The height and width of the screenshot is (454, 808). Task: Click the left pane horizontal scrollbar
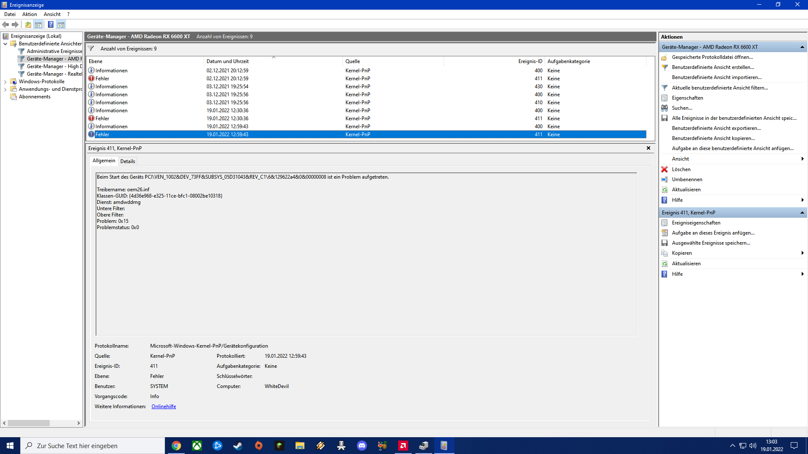[29, 423]
